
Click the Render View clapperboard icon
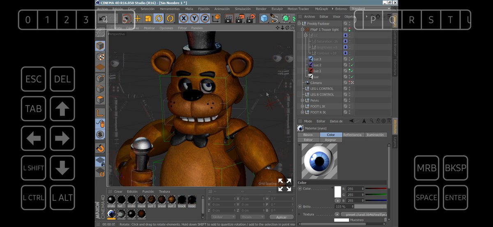tap(228, 18)
